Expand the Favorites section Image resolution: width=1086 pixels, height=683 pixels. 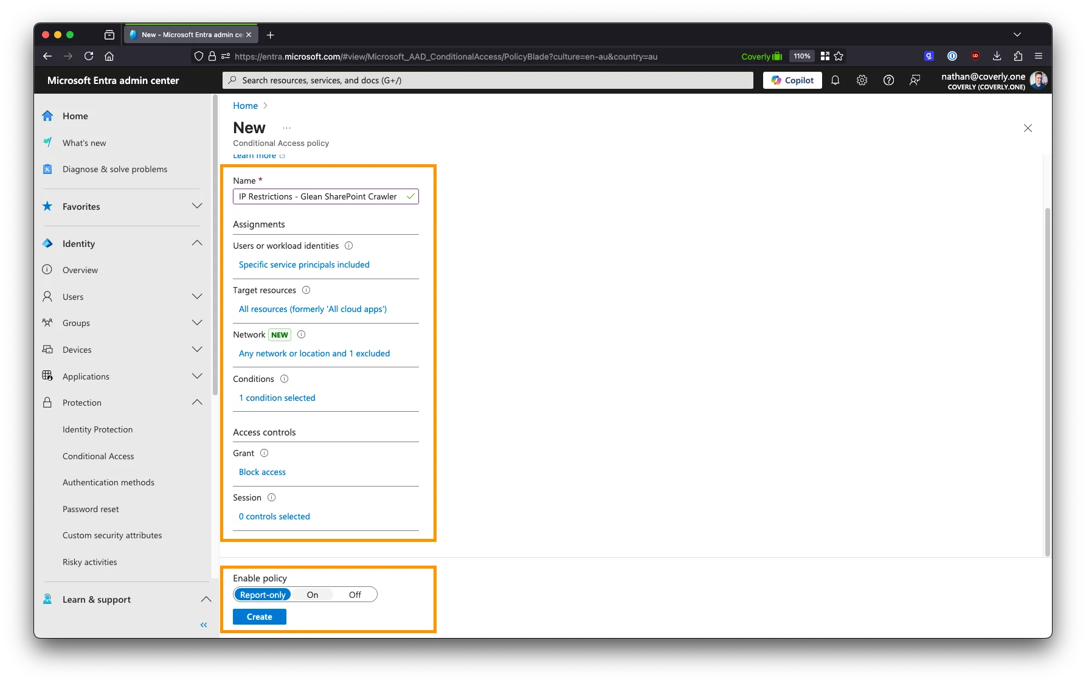pyautogui.click(x=197, y=206)
